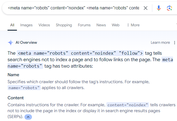Click the AI Overview sparkle icon
The image size is (177, 121).
click(x=11, y=42)
